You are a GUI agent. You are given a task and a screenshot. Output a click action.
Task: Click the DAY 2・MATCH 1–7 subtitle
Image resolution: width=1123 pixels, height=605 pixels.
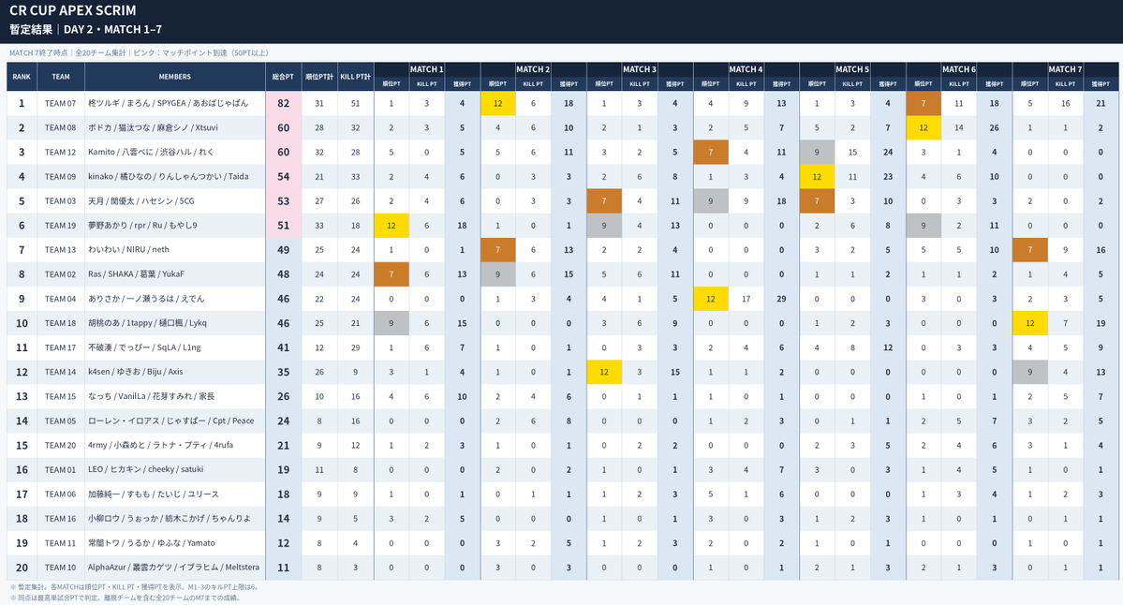click(x=112, y=29)
